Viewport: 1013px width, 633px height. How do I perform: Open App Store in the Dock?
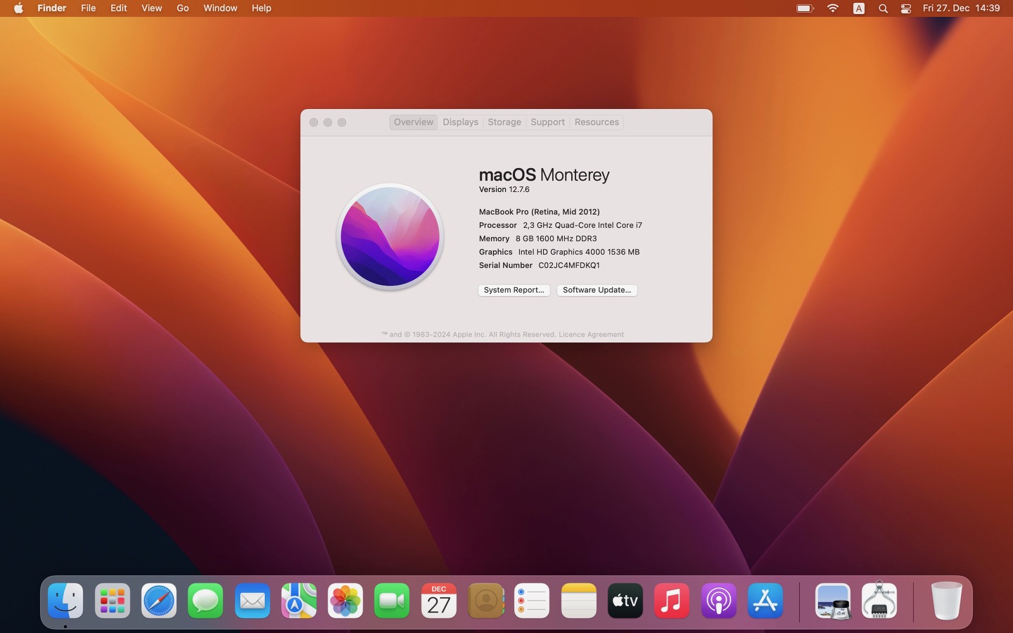(765, 601)
